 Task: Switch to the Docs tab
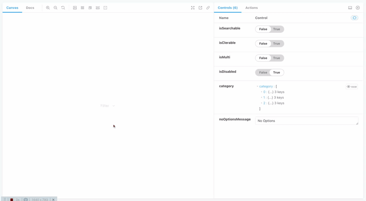(30, 8)
